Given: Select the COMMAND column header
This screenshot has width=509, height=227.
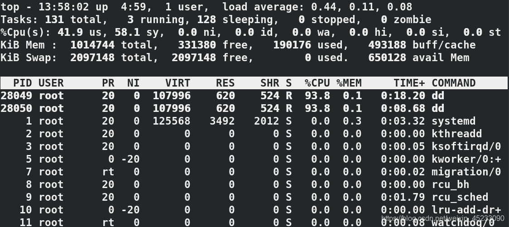Looking at the screenshot, I should coord(453,83).
